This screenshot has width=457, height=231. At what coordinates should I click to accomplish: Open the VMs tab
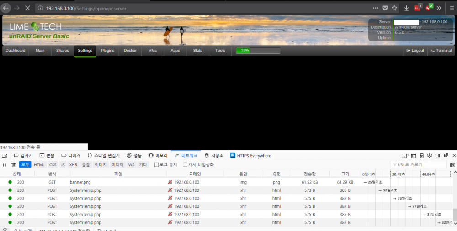point(153,51)
